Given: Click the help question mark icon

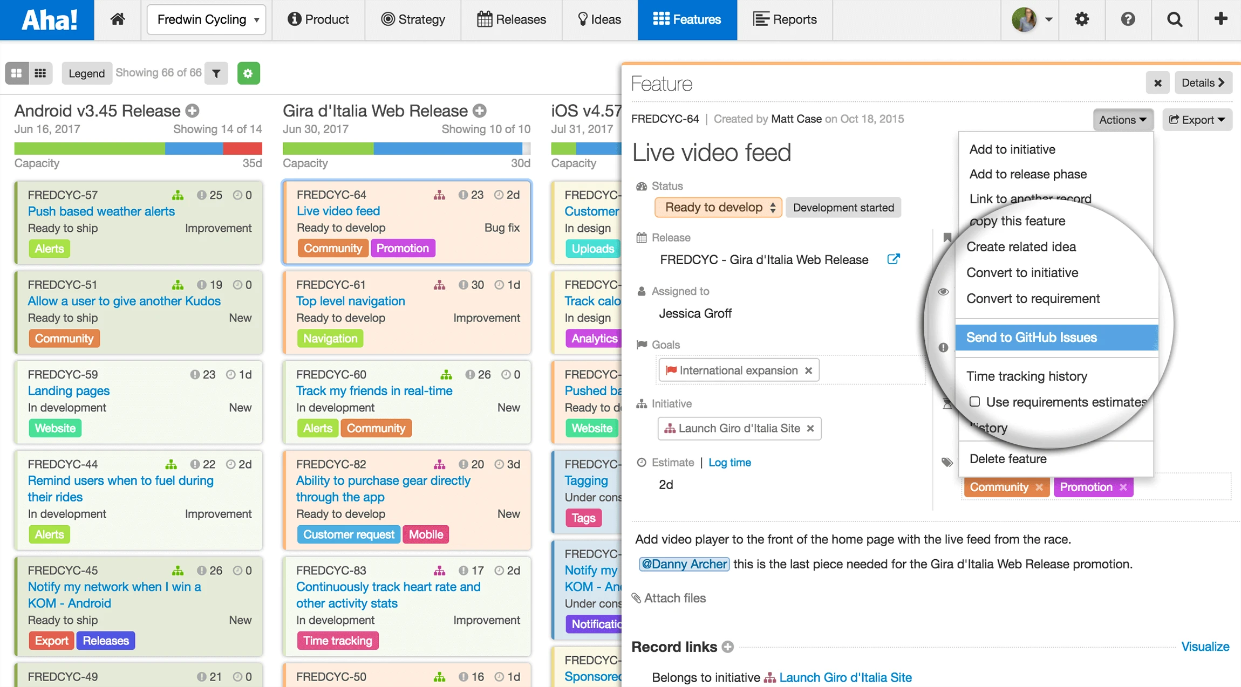Looking at the screenshot, I should (x=1128, y=19).
